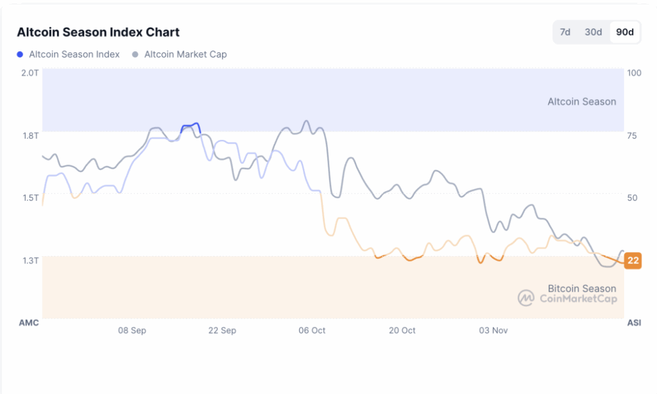657x394 pixels.
Task: Click the Altcoin Season shaded region label
Action: (x=582, y=101)
